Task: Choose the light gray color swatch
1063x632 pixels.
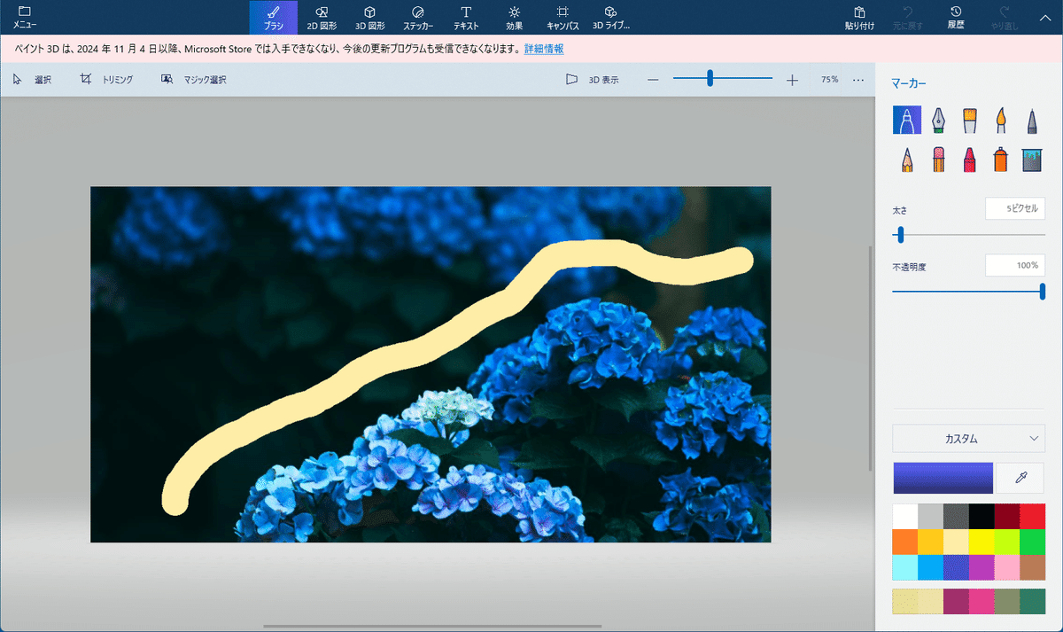Action: click(931, 517)
